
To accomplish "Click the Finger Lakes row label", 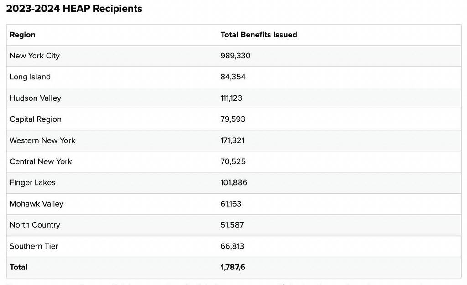I will (32, 182).
